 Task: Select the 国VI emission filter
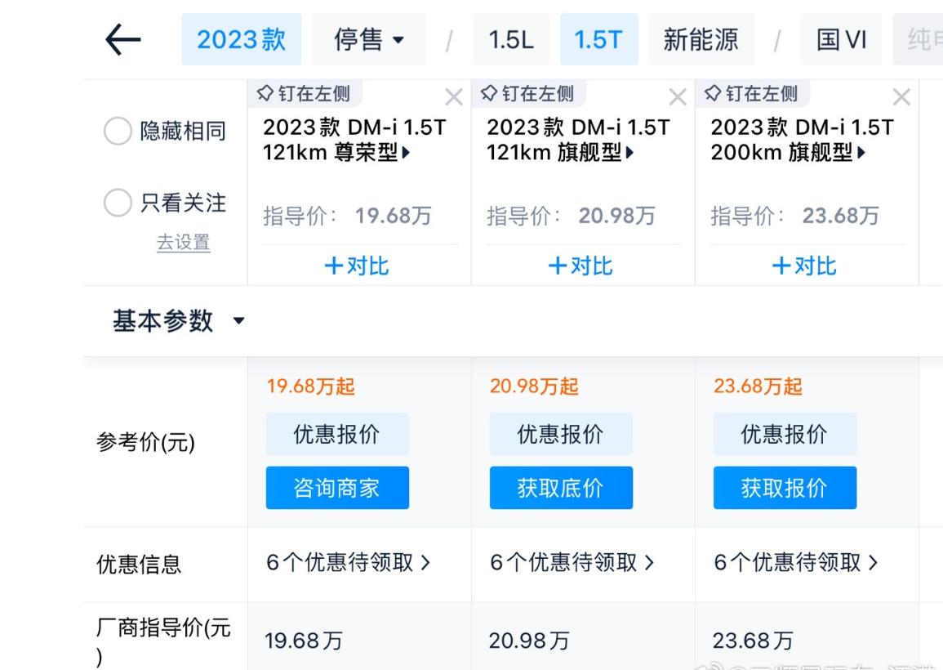(841, 40)
